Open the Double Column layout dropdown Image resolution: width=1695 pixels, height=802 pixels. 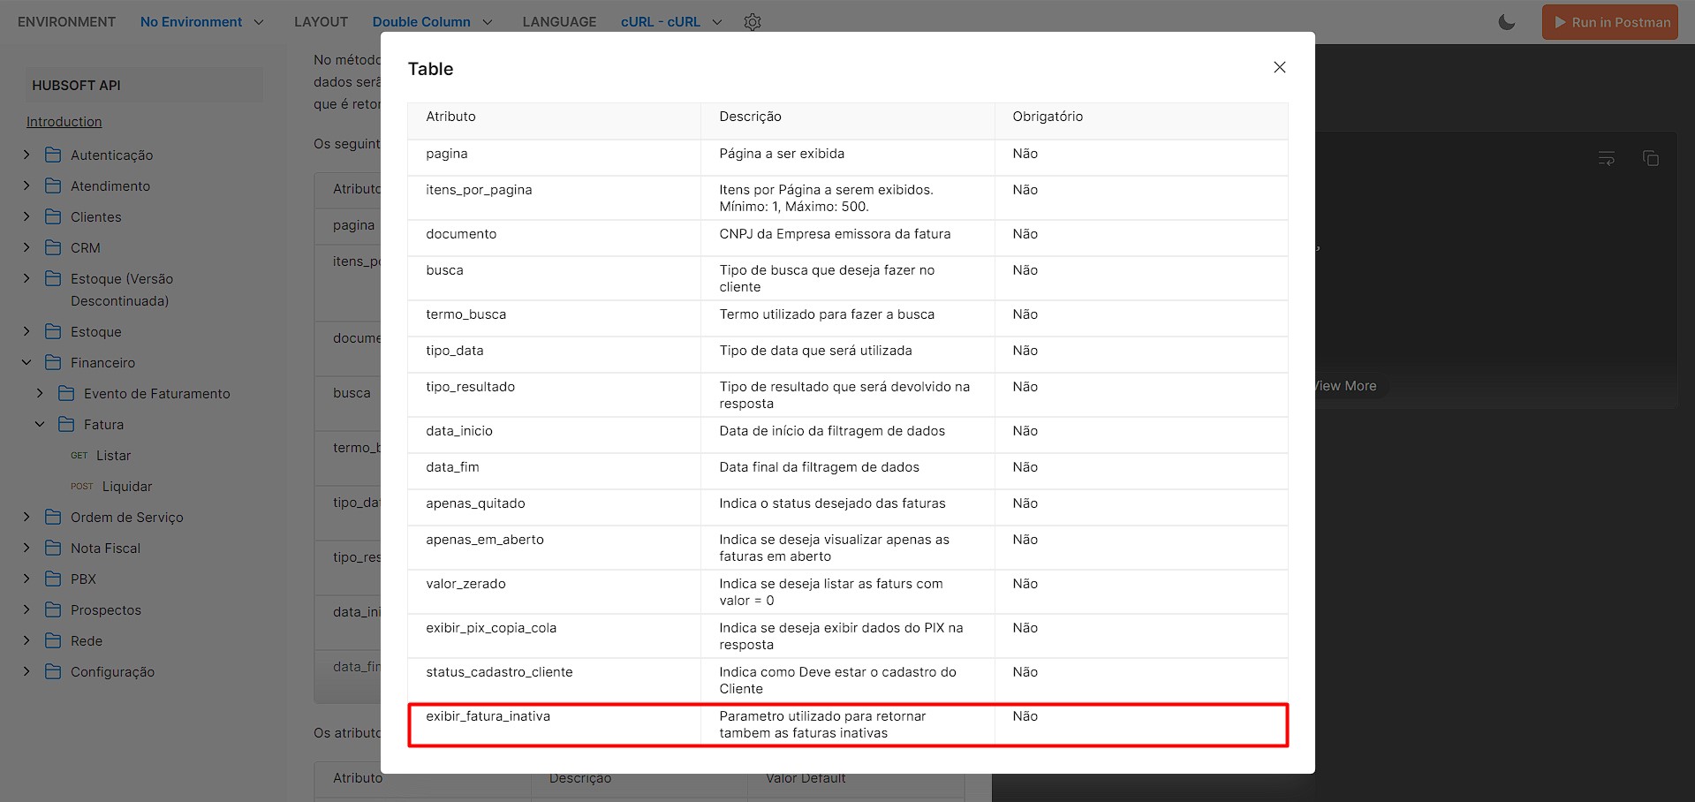[432, 22]
